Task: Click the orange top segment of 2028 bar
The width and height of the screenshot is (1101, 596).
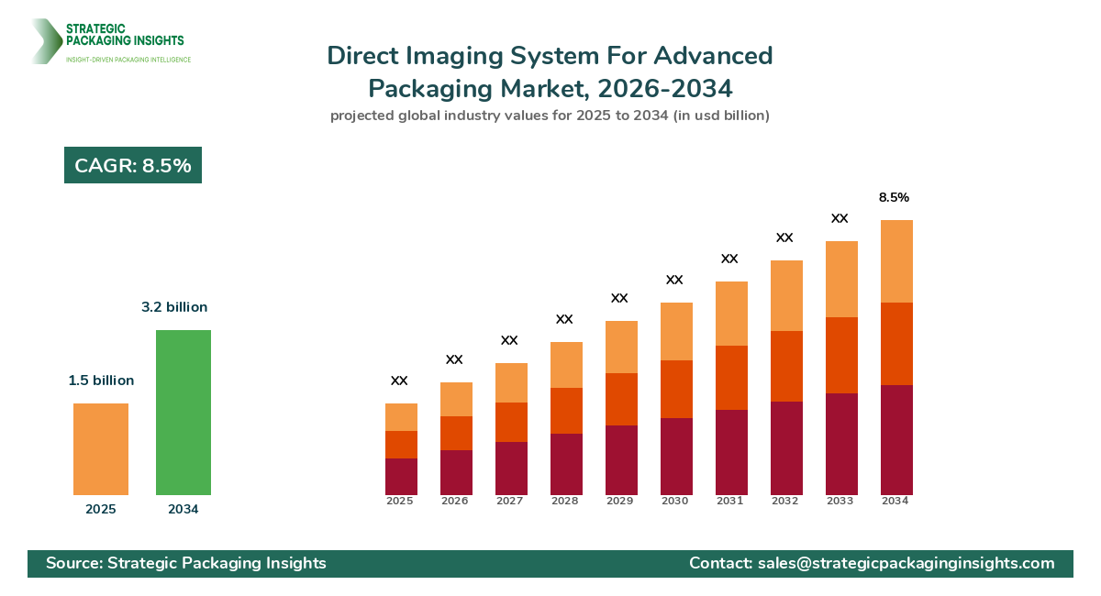Action: click(566, 365)
